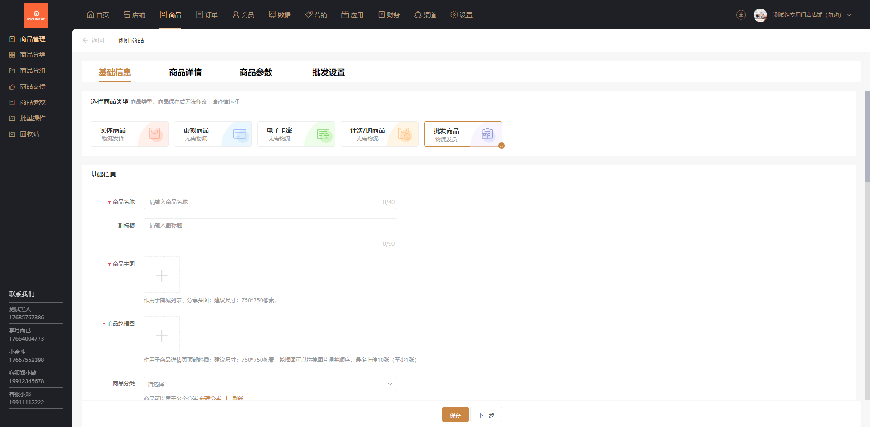Open the 应用 apps icon

click(x=345, y=14)
